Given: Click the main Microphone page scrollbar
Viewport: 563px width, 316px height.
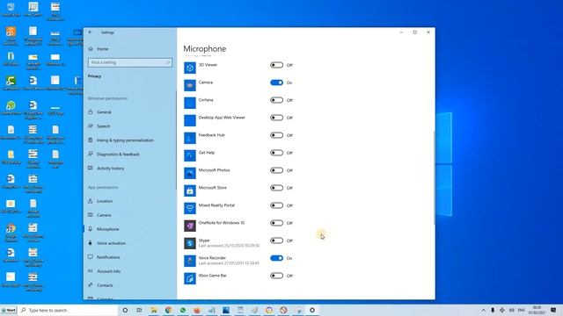Looking at the screenshot, I should 434,177.
